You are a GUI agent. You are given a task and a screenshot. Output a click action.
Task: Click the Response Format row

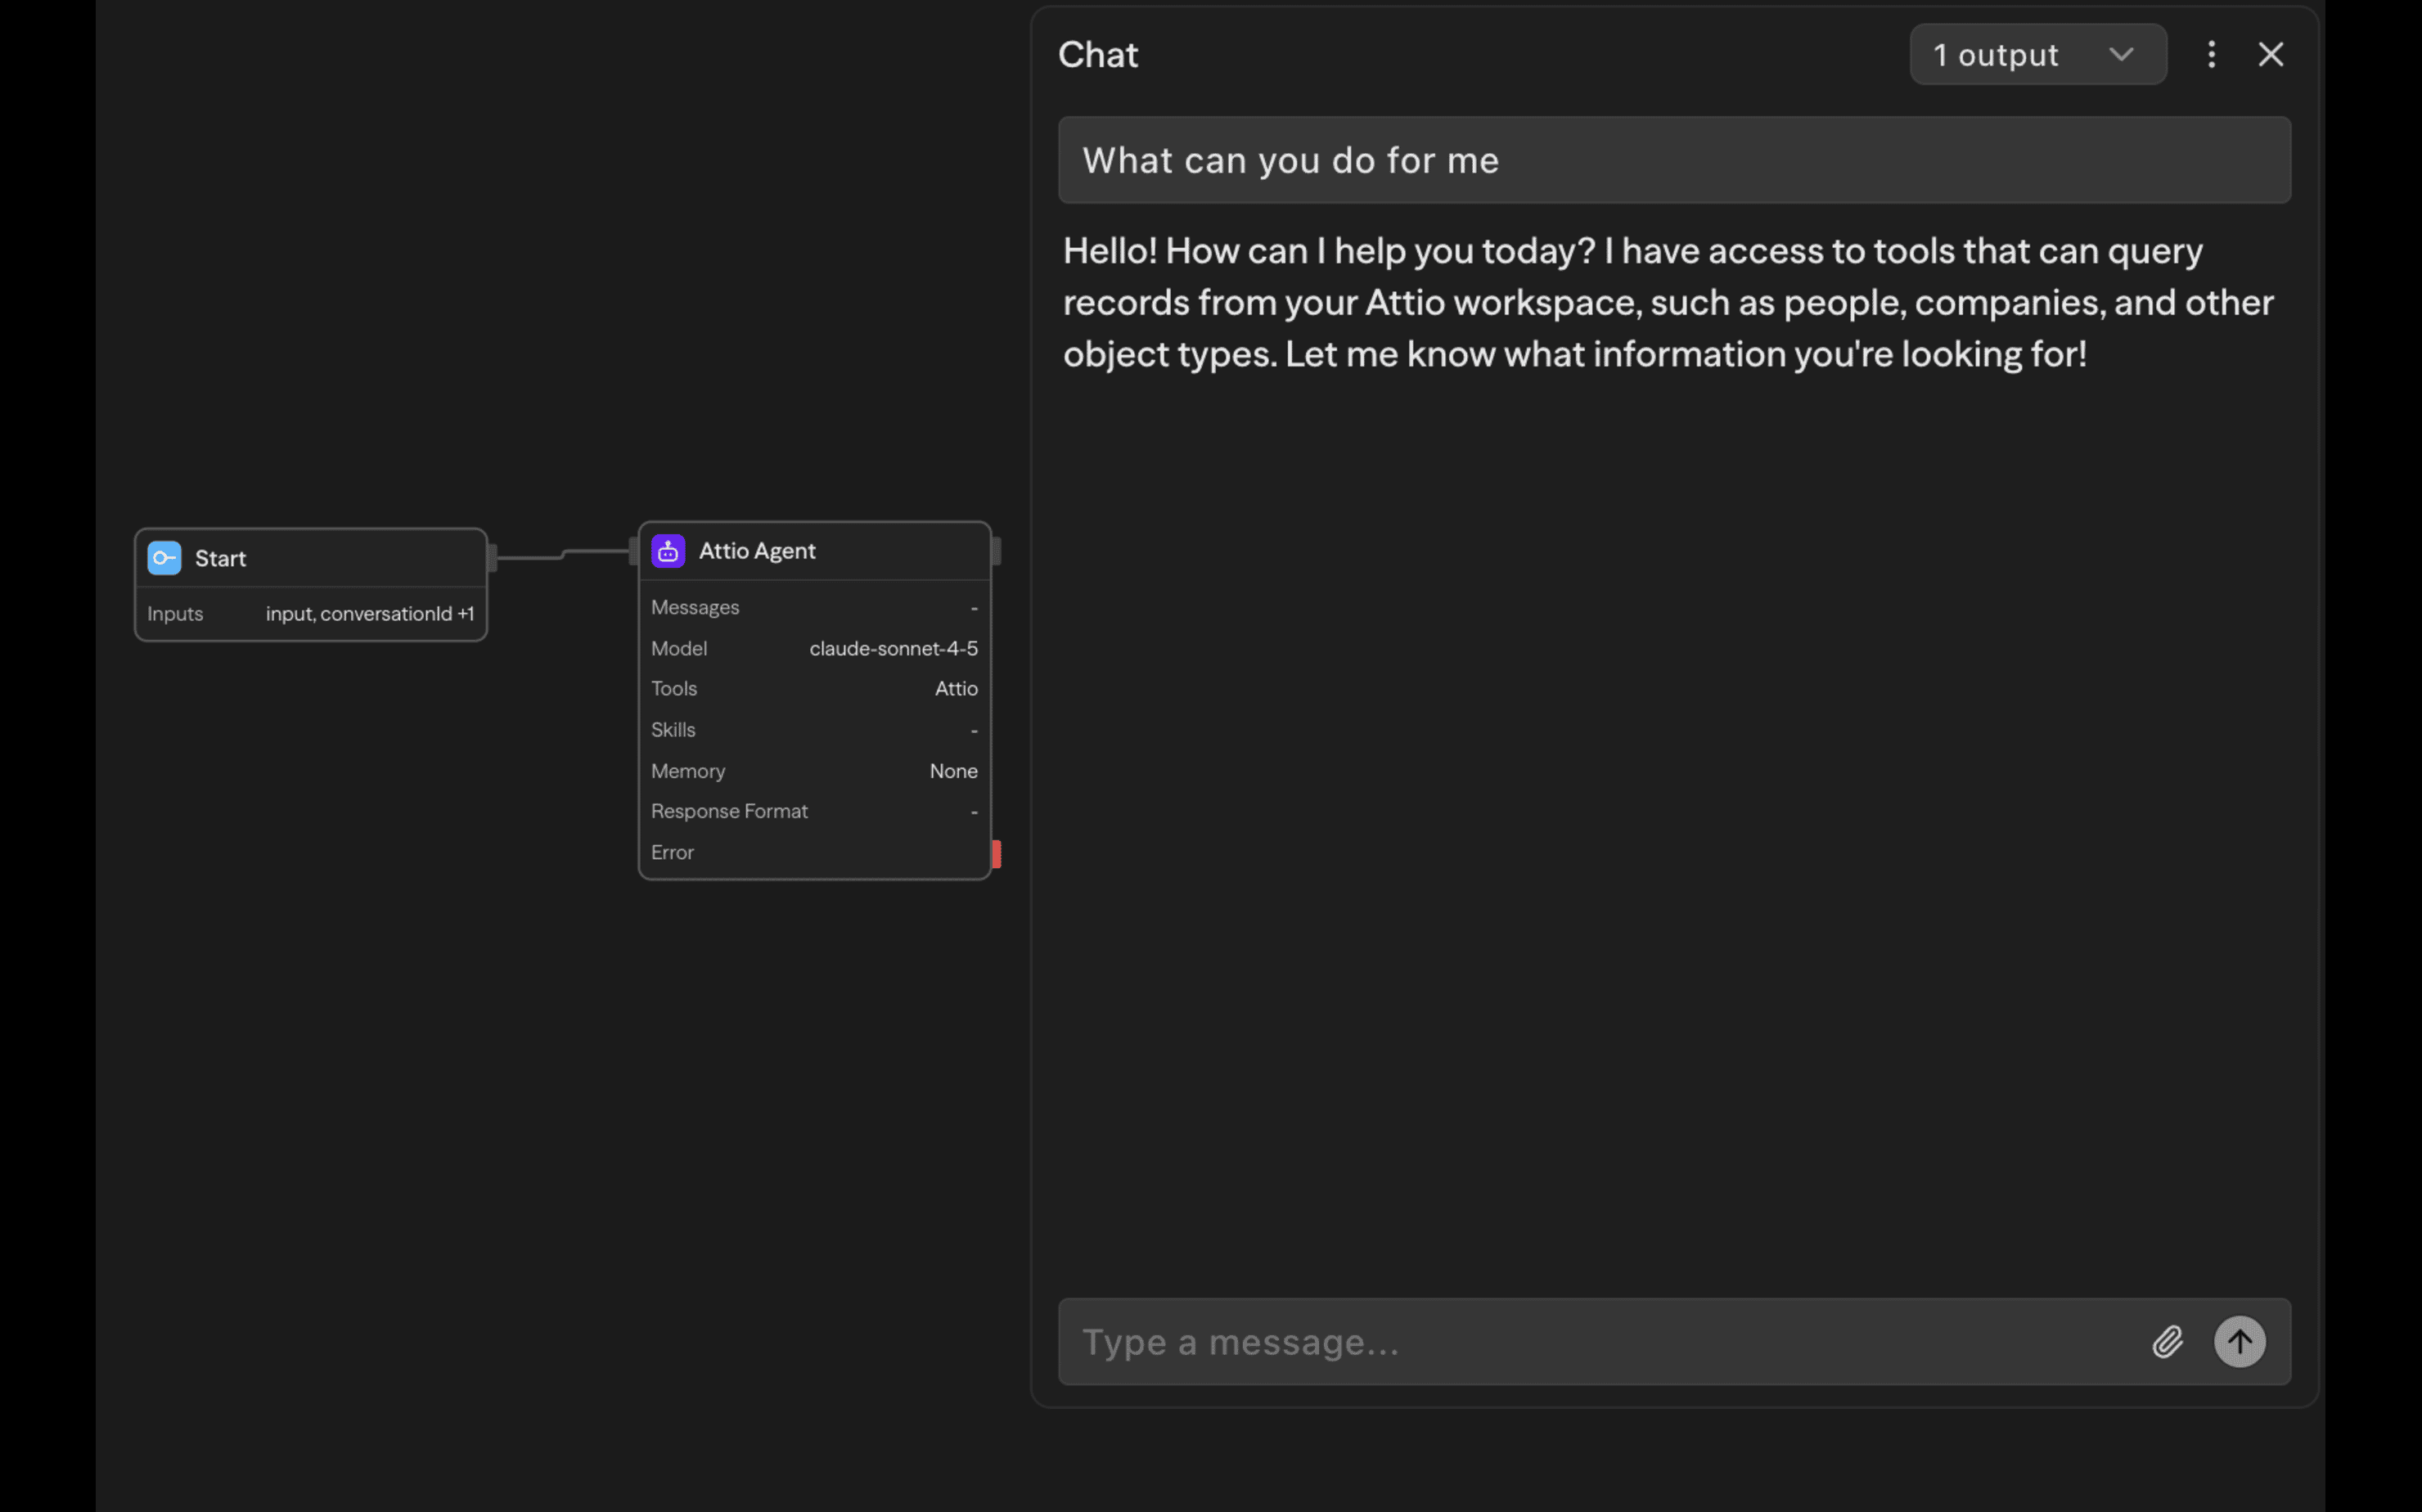814,811
